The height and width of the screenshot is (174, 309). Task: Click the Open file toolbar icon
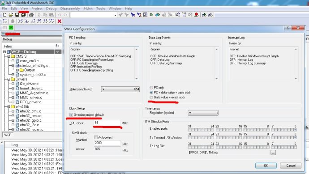tap(11, 15)
